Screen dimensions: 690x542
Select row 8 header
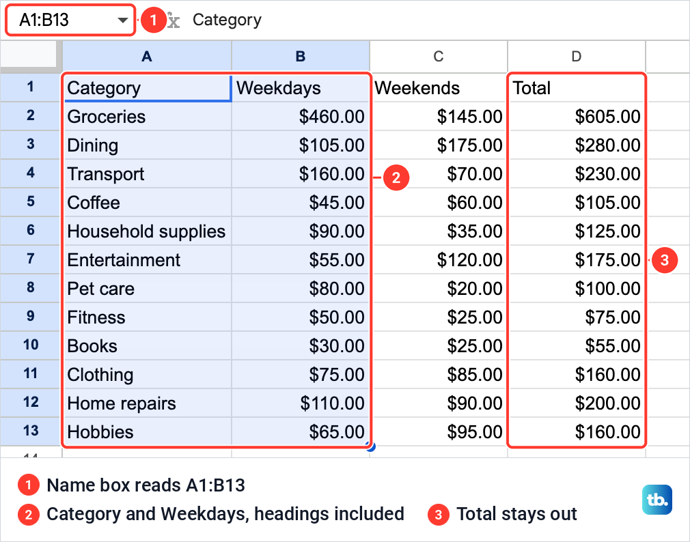(30, 288)
